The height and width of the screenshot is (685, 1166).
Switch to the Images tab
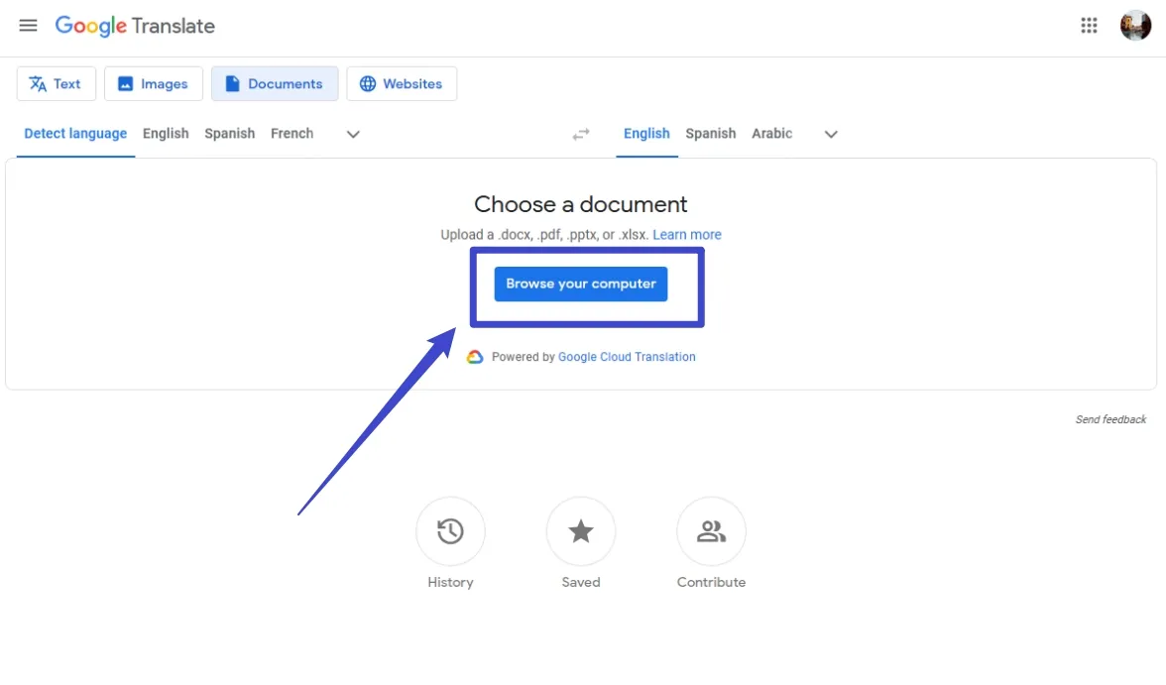(x=153, y=83)
